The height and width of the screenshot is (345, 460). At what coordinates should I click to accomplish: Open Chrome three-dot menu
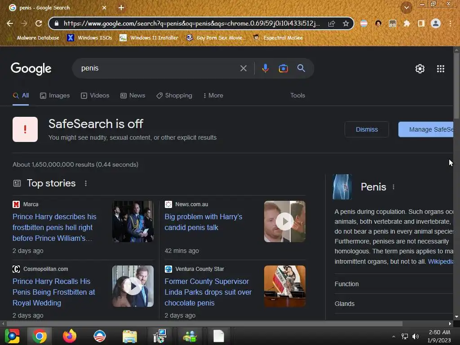coord(450,23)
